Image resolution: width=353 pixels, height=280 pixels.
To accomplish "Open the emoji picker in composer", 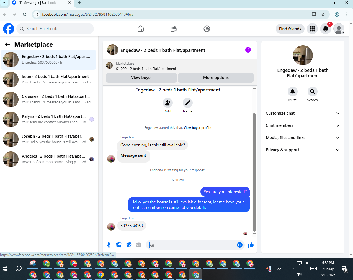I will click(240, 245).
